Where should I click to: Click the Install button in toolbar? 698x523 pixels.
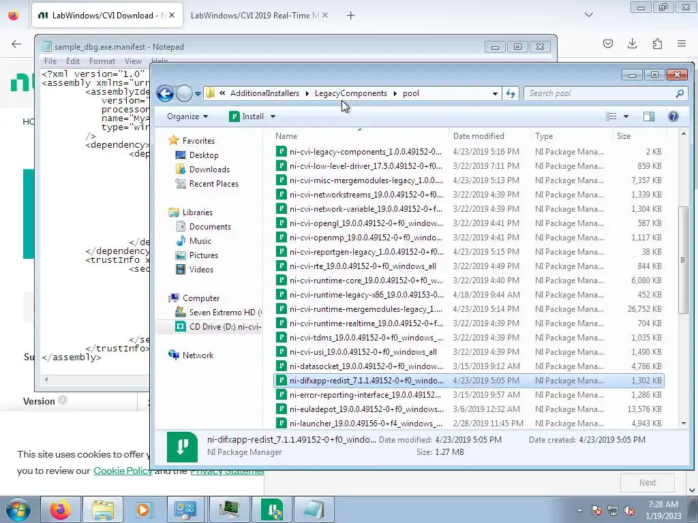coord(247,116)
